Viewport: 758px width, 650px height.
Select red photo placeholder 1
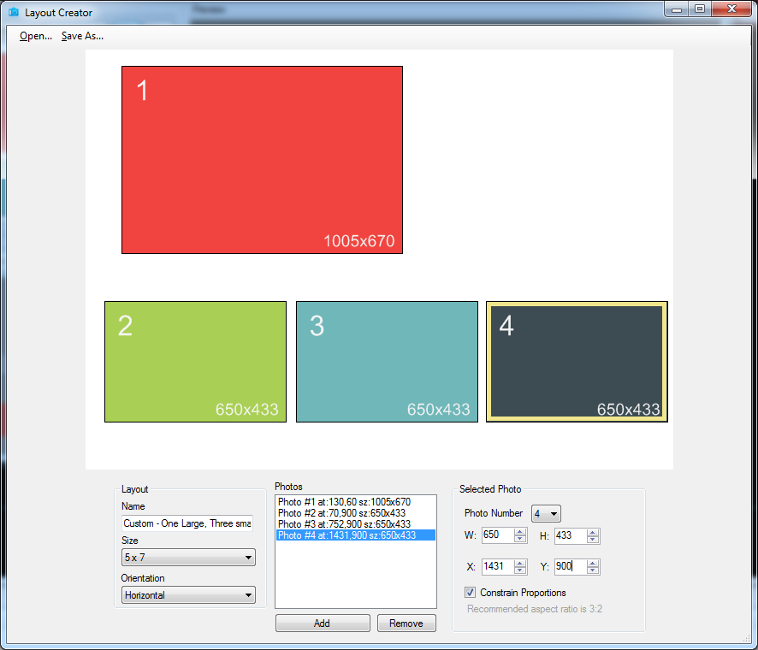point(262,160)
